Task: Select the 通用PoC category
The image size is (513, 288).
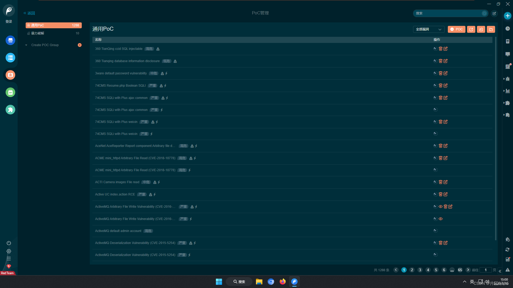Action: click(53, 25)
